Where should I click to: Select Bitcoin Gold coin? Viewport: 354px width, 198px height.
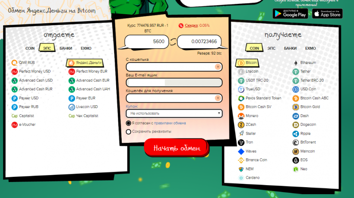[x=310, y=107]
